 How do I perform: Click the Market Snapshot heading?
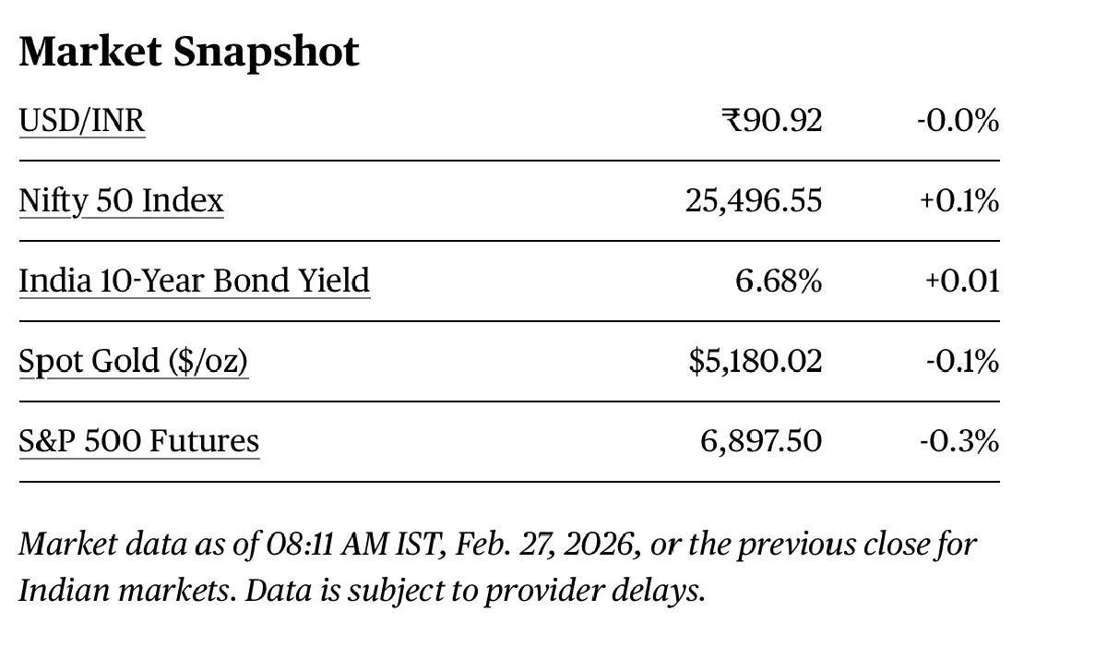189,52
